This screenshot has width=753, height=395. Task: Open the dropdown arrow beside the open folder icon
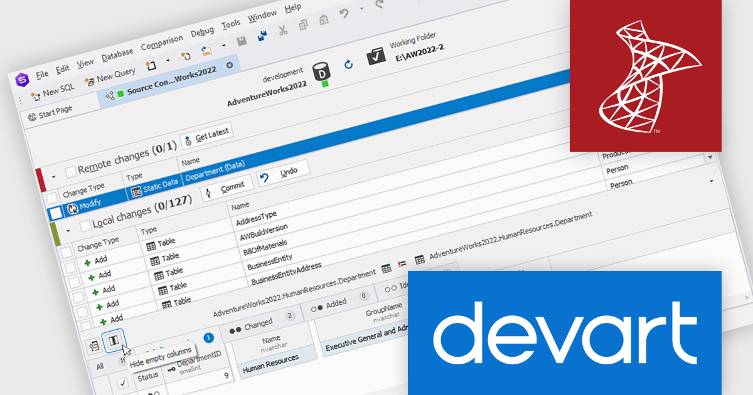click(224, 45)
